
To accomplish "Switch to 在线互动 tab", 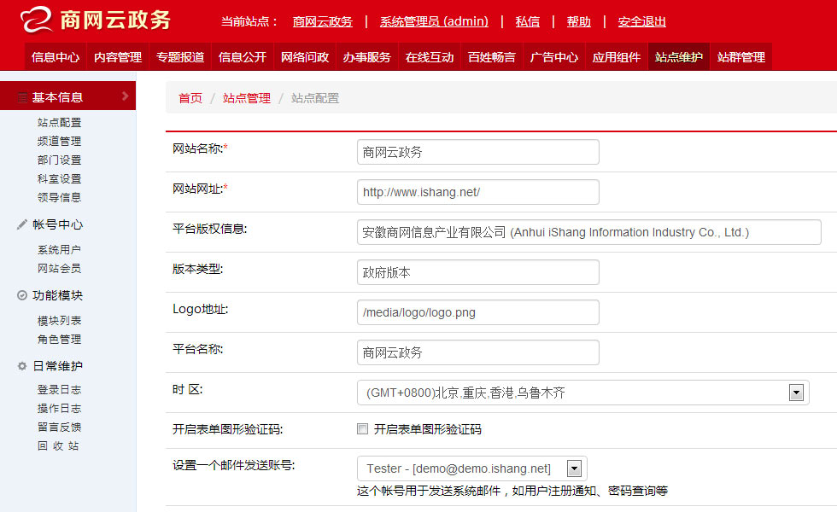I will tap(430, 57).
